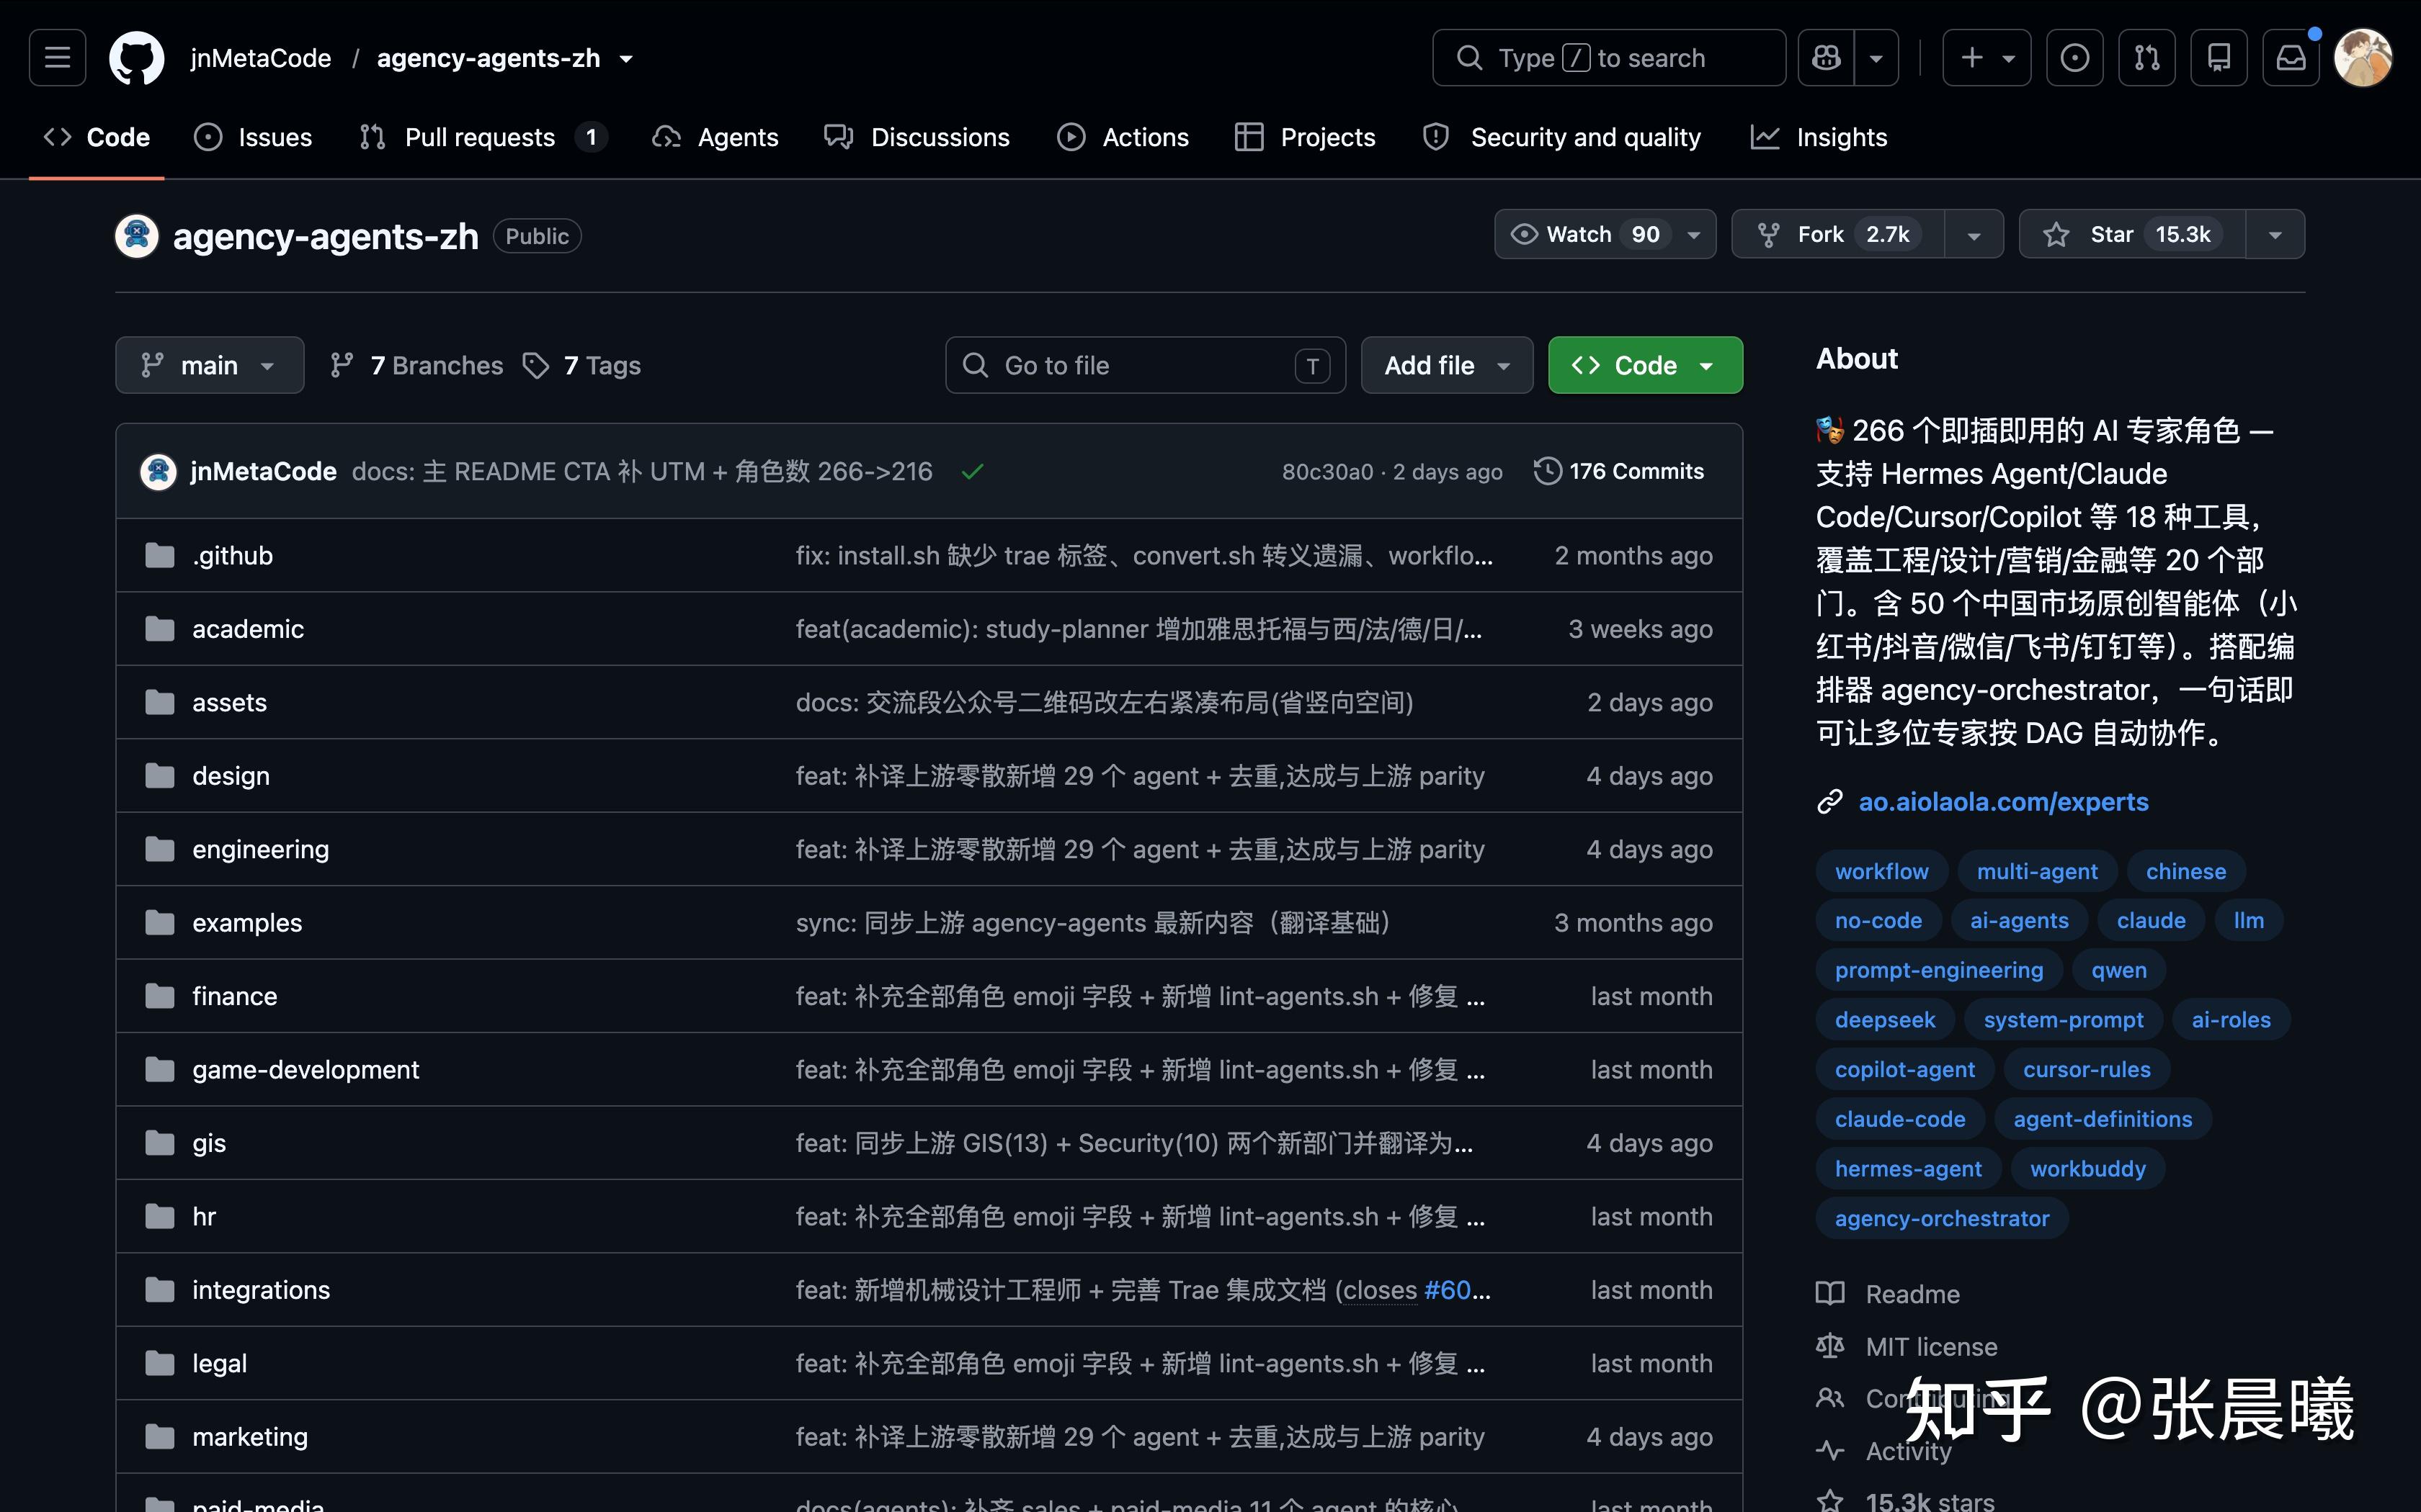Viewport: 2421px width, 1512px height.
Task: Open the Actions tab
Action: [x=1123, y=137]
